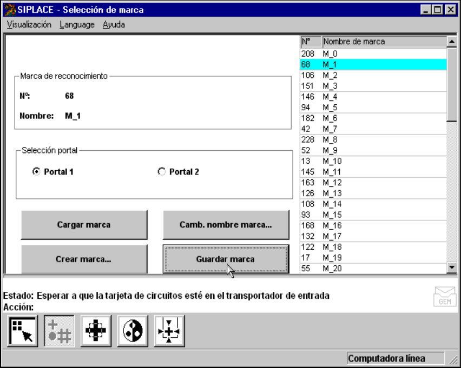Click the centering arrows crosshair icon
The width and height of the screenshot is (461, 368).
pos(169,331)
